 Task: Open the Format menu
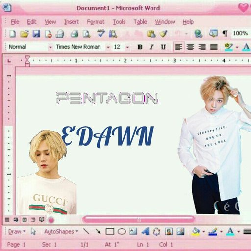pos(96,22)
